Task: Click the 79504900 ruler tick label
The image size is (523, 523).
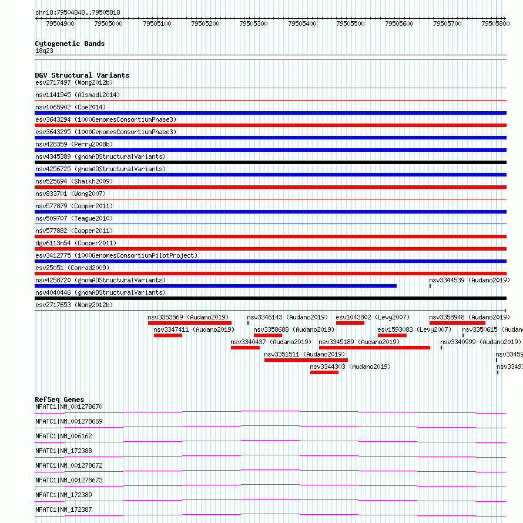Action: (60, 24)
